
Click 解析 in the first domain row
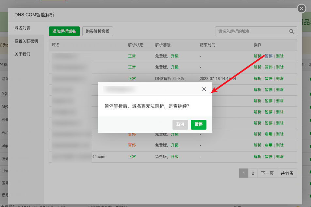click(257, 56)
